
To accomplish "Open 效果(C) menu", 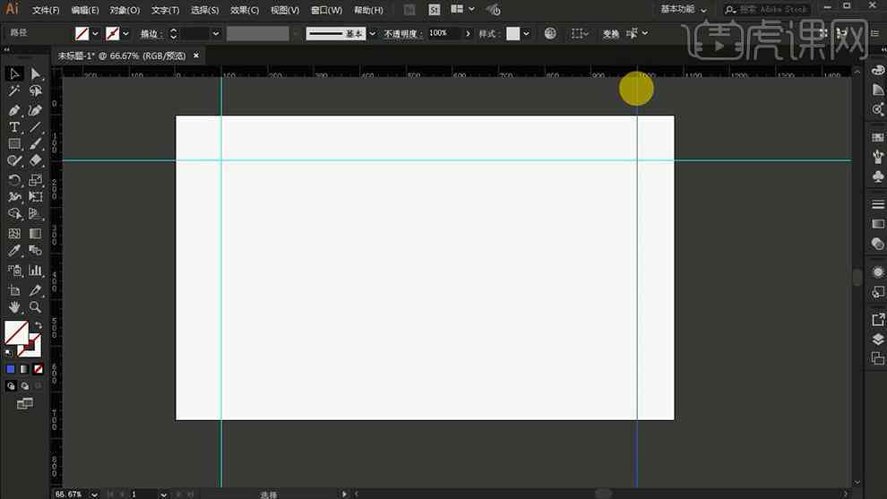I will (x=245, y=10).
